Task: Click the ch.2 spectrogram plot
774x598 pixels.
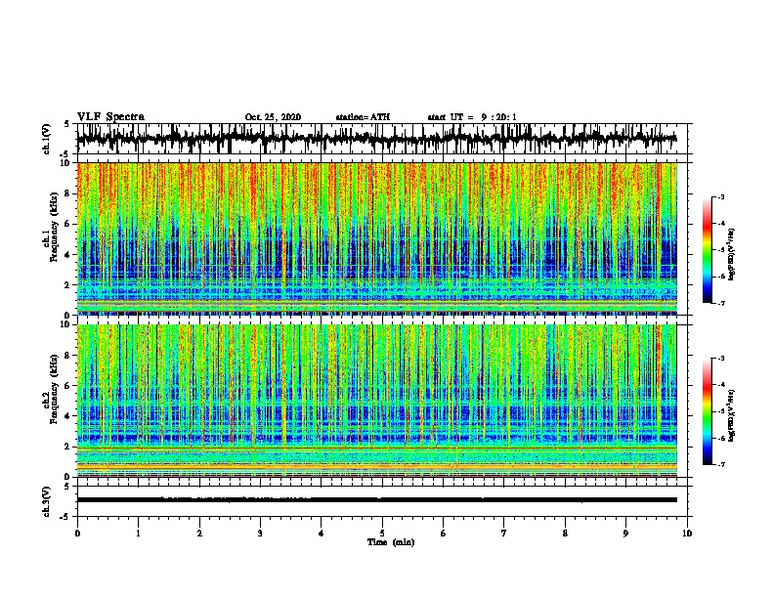Action: pos(376,401)
